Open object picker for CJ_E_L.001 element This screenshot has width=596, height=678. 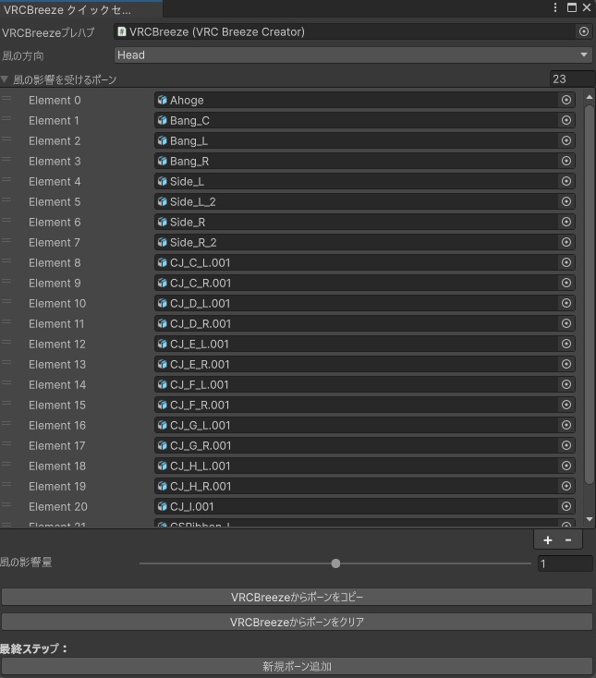click(566, 344)
